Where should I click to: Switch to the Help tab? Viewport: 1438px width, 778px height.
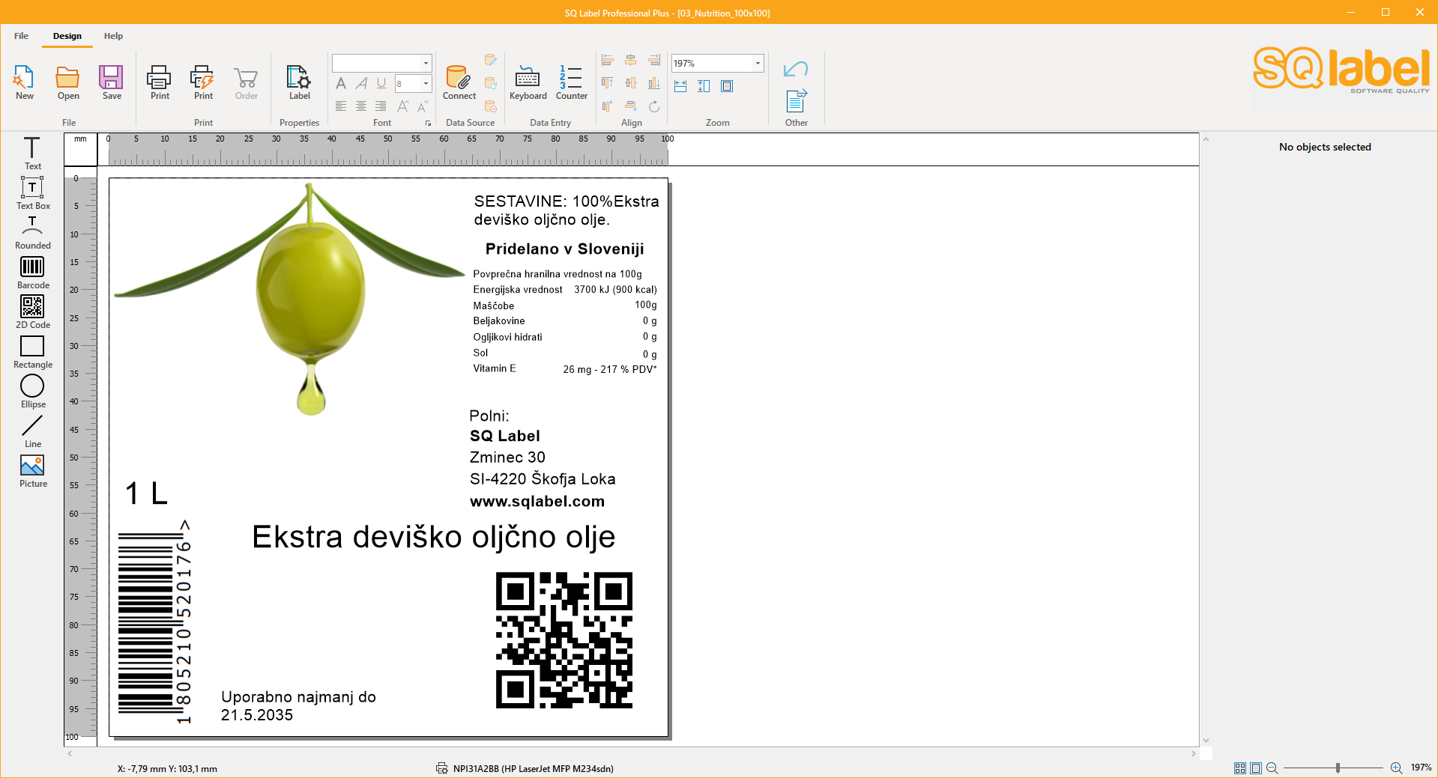tap(113, 35)
